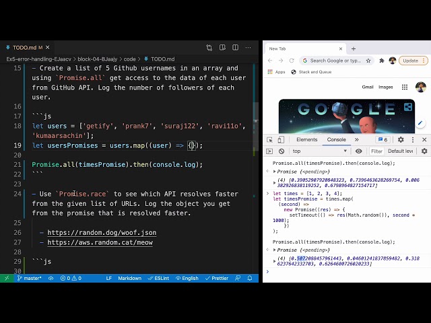Viewport: 431px width, 323px height.
Task: Open feedback icon in VS Code status bar
Action: tap(238, 278)
